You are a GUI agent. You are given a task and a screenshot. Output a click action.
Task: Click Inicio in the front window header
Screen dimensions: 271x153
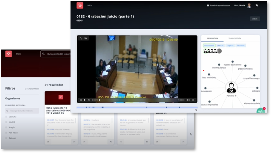coord(90,6)
